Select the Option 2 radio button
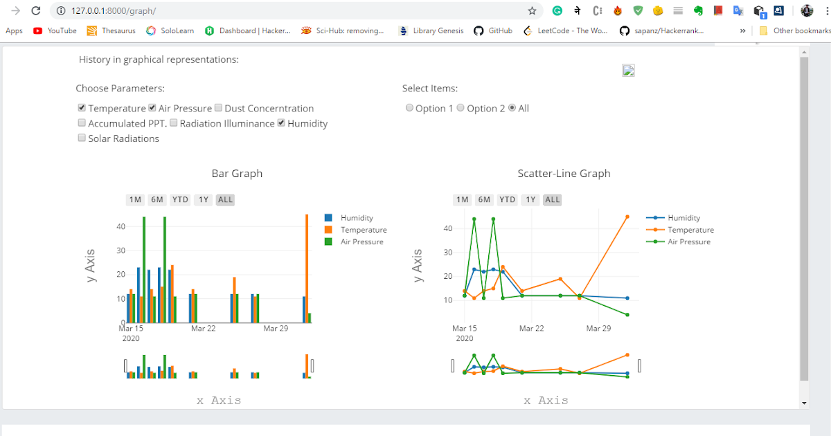This screenshot has height=436, width=831. [460, 107]
